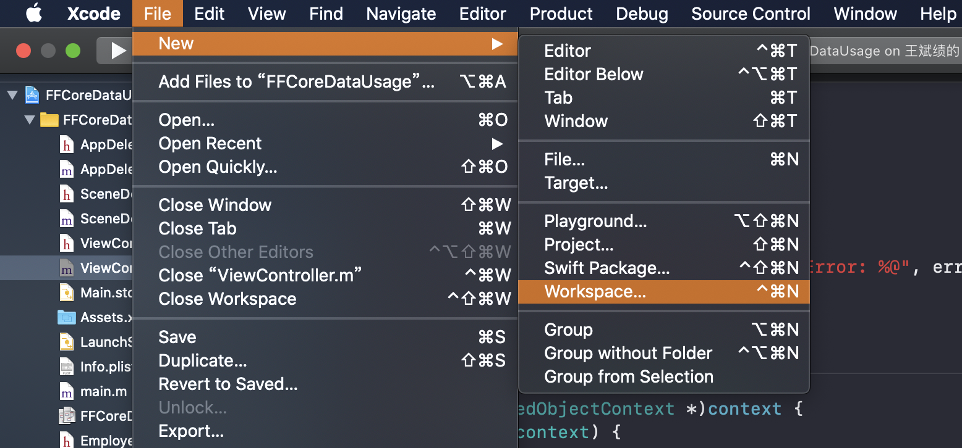962x448 pixels.
Task: Click the selected ViewController.m file icon
Action: coord(66,268)
